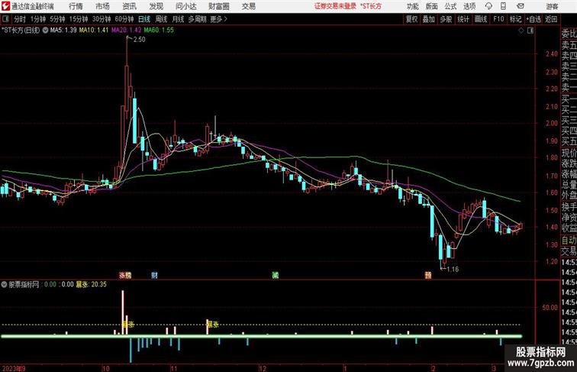The height and width of the screenshot is (372, 577).
Task: Open the customer service headset icon
Action: (x=488, y=6)
